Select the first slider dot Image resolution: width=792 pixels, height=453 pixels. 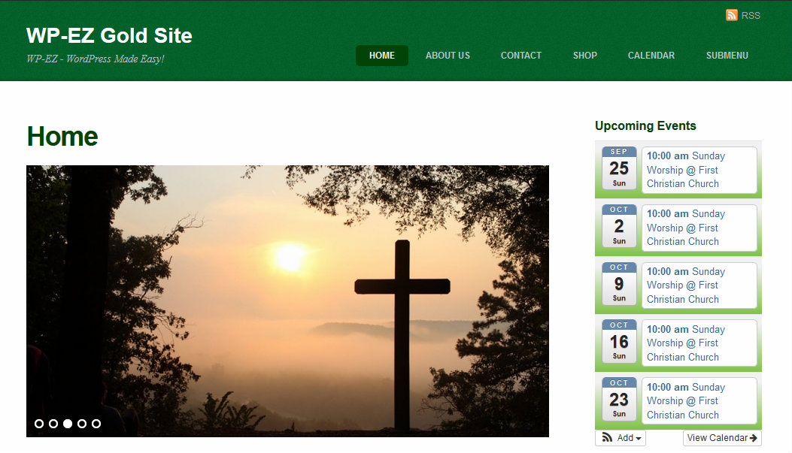[x=39, y=424]
